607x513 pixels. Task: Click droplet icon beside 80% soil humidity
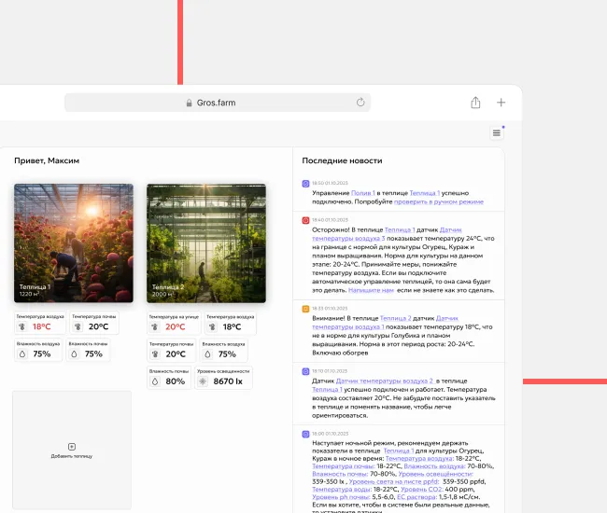[x=155, y=381]
